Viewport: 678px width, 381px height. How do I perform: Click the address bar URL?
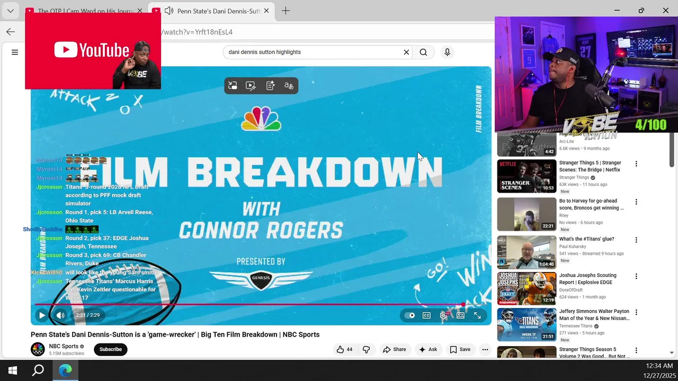coord(198,32)
